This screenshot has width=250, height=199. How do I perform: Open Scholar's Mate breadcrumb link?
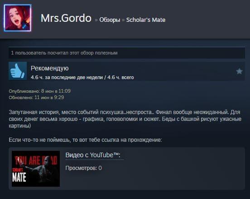pos(146,20)
